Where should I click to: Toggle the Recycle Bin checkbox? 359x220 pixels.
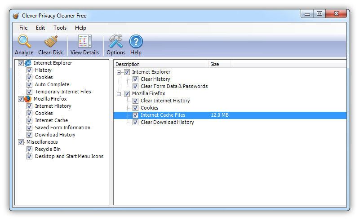pos(29,150)
